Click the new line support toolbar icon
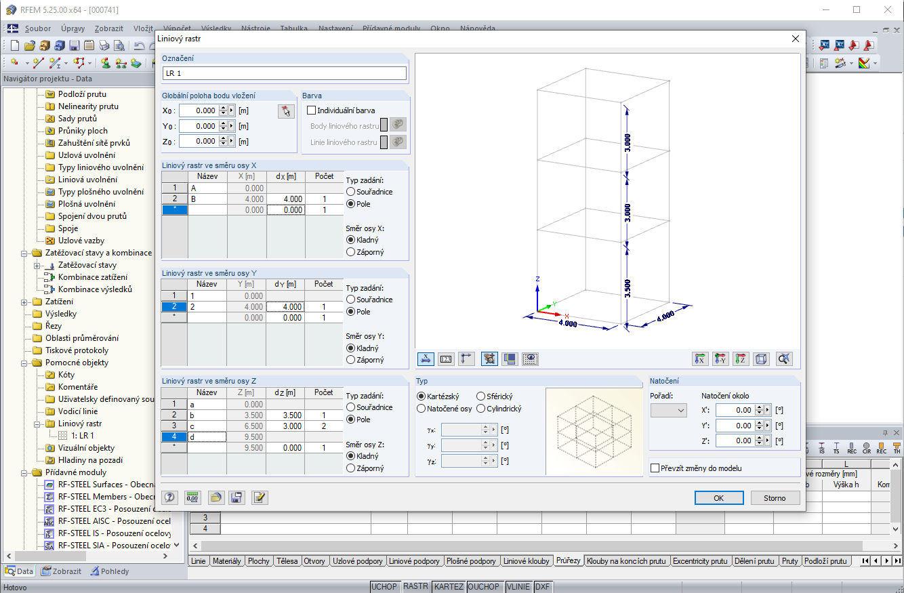The height and width of the screenshot is (593, 904). pos(121,63)
